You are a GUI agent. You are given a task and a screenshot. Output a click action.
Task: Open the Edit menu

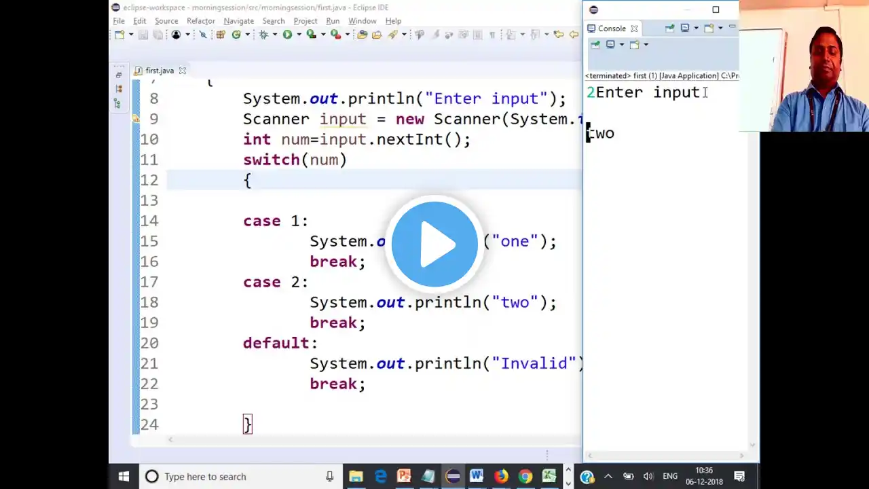point(140,21)
